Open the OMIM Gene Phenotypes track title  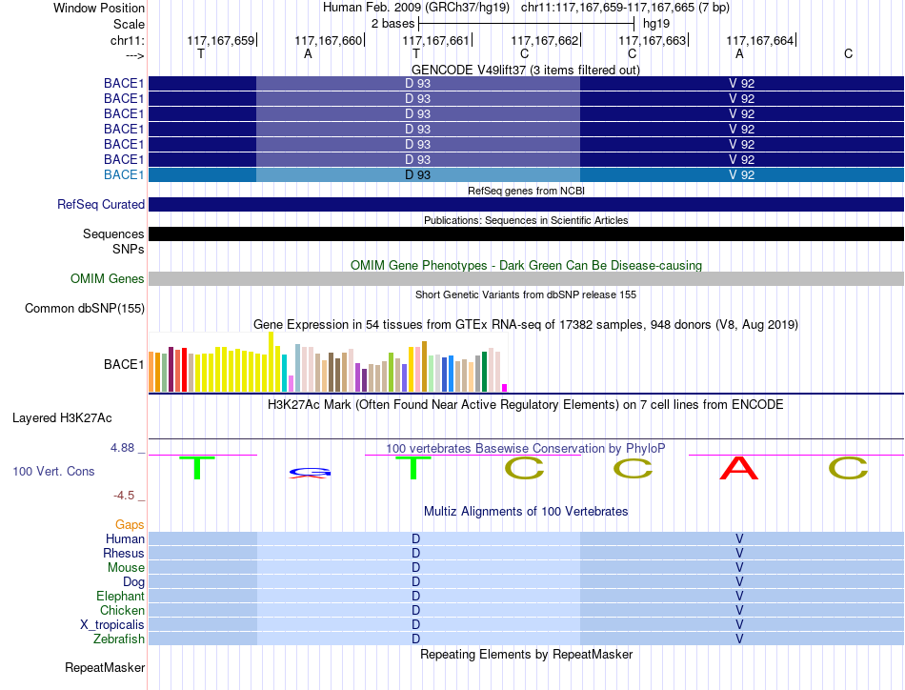point(526,266)
